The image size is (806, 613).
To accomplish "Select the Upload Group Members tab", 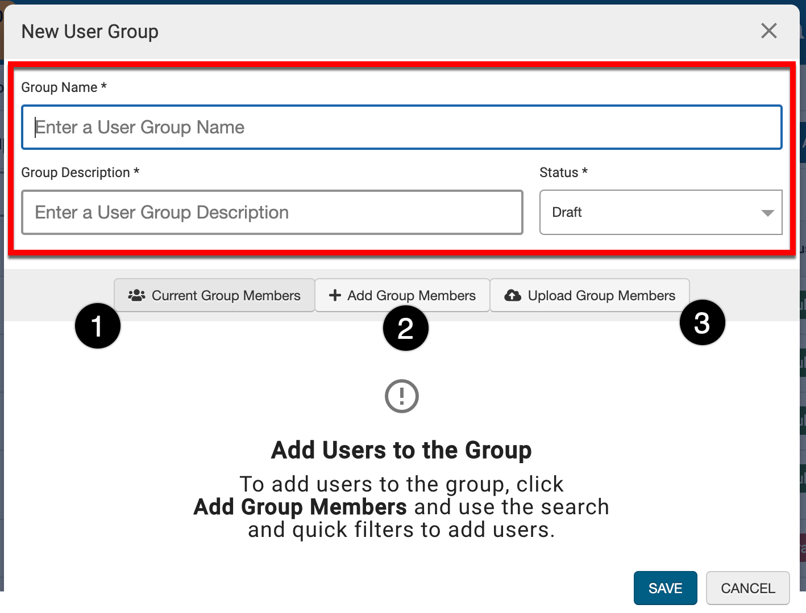I will (x=590, y=296).
